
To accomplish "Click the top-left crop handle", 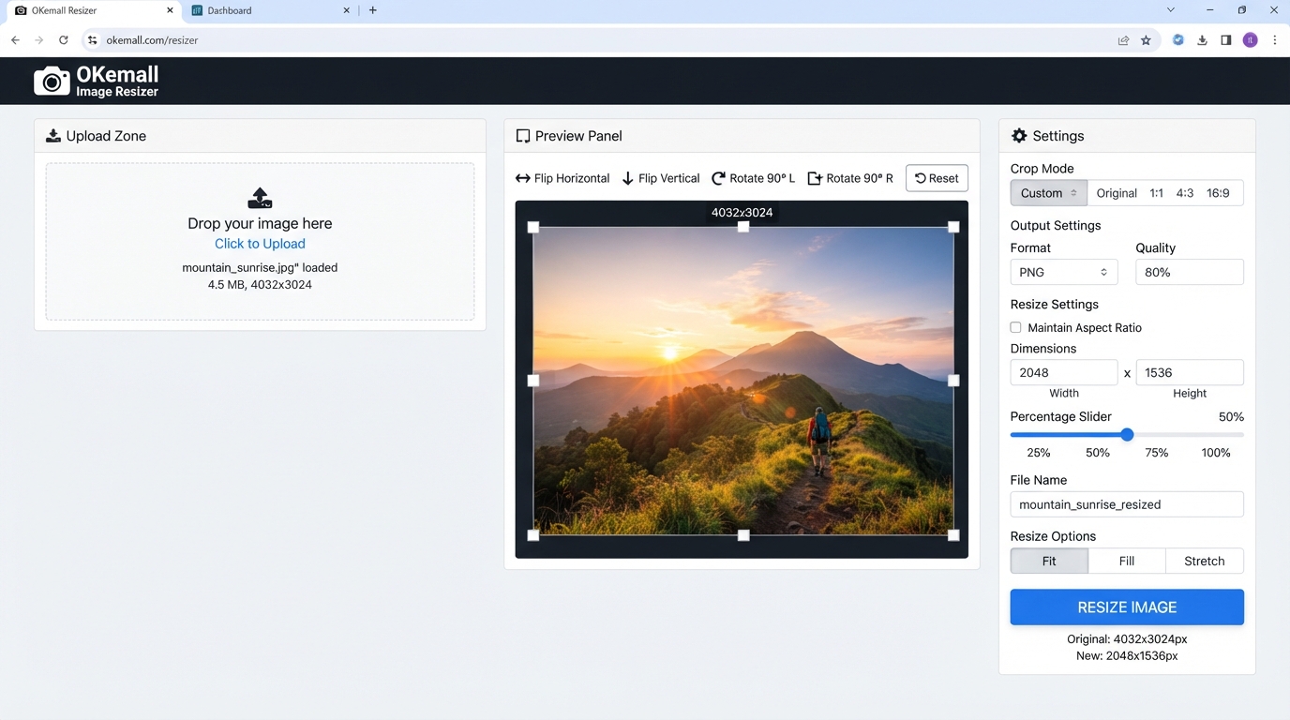I will [x=533, y=227].
